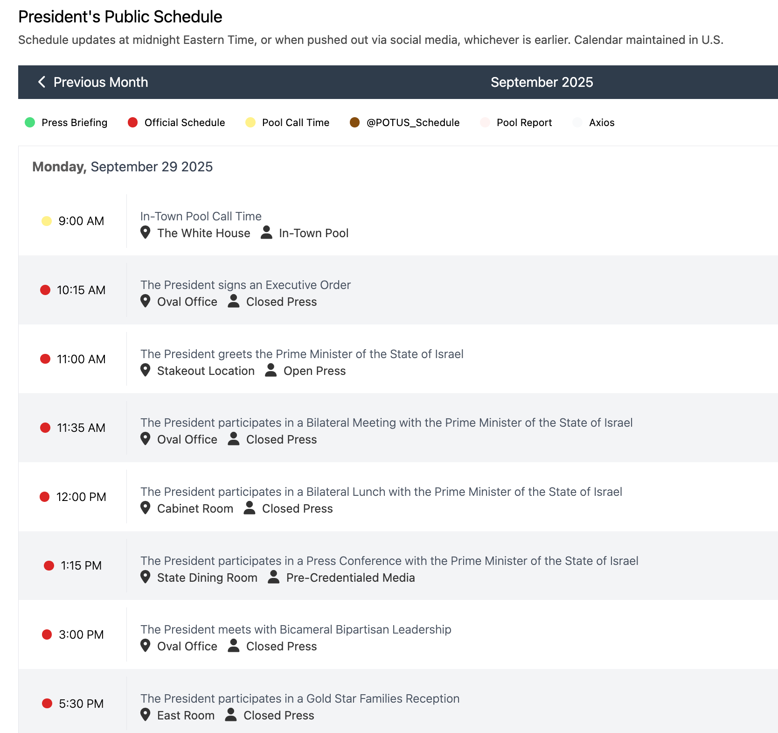The height and width of the screenshot is (733, 778).
Task: Open the Executive Order signing event
Action: click(x=245, y=285)
